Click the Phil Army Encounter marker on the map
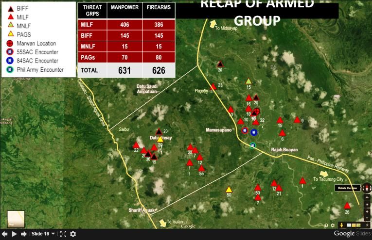372x240 pixels. point(252,145)
